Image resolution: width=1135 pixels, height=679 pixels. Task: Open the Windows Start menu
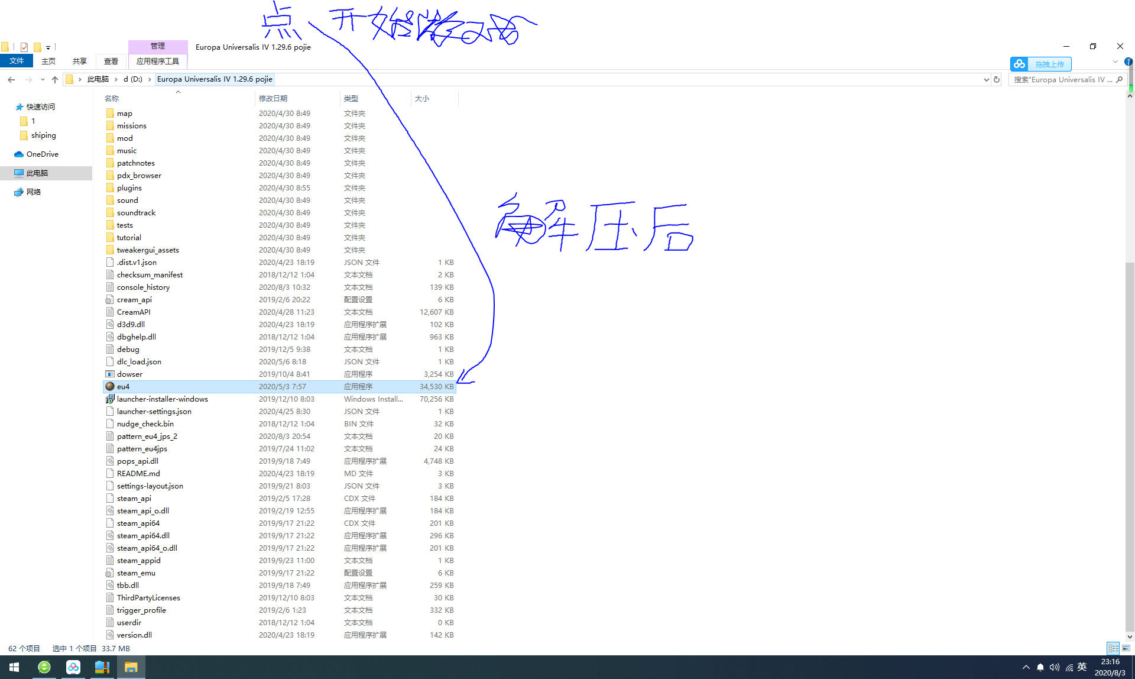click(x=14, y=667)
